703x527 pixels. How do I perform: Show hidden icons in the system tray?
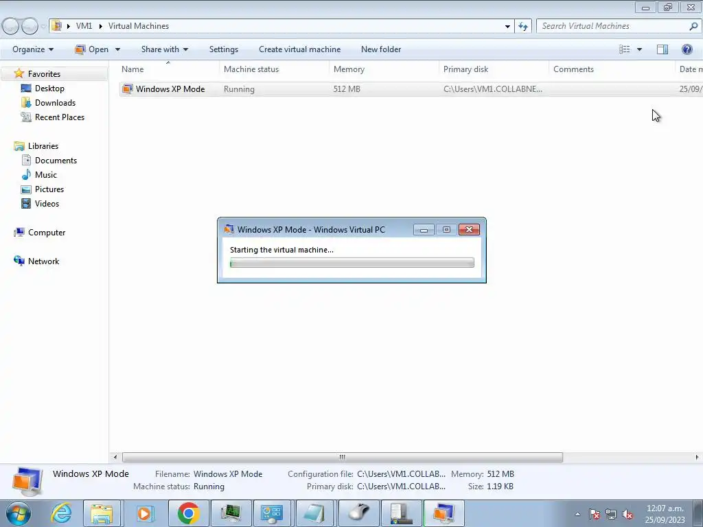[x=578, y=515]
